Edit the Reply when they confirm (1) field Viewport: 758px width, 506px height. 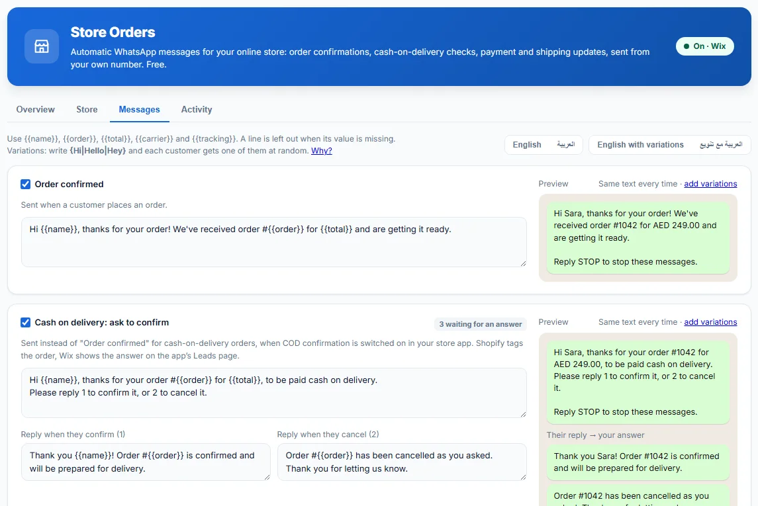(146, 462)
